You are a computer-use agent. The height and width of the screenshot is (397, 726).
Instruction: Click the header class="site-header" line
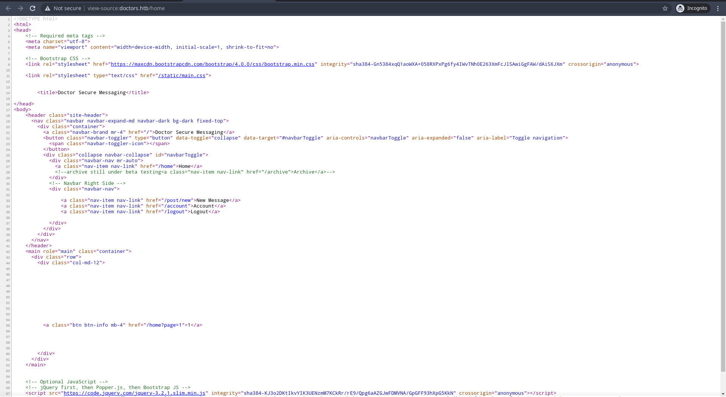tap(67, 115)
